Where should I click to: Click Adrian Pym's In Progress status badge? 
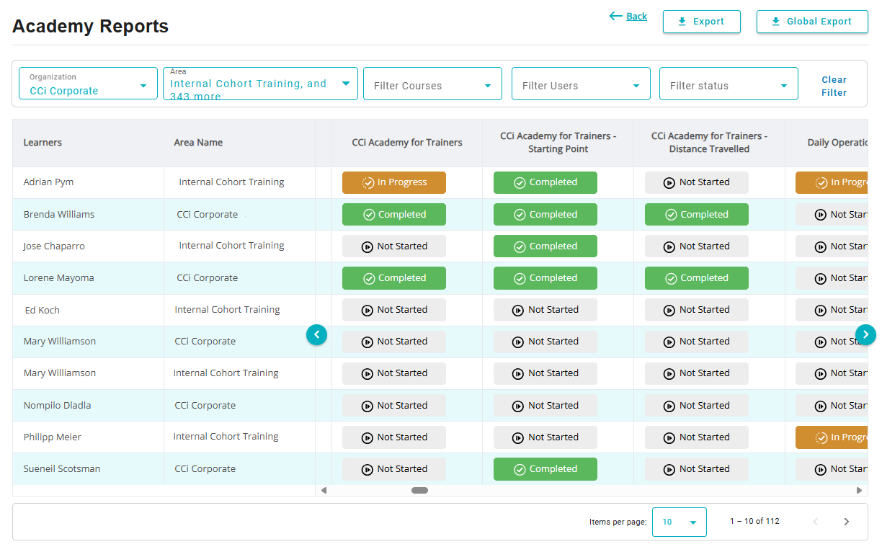coord(393,182)
